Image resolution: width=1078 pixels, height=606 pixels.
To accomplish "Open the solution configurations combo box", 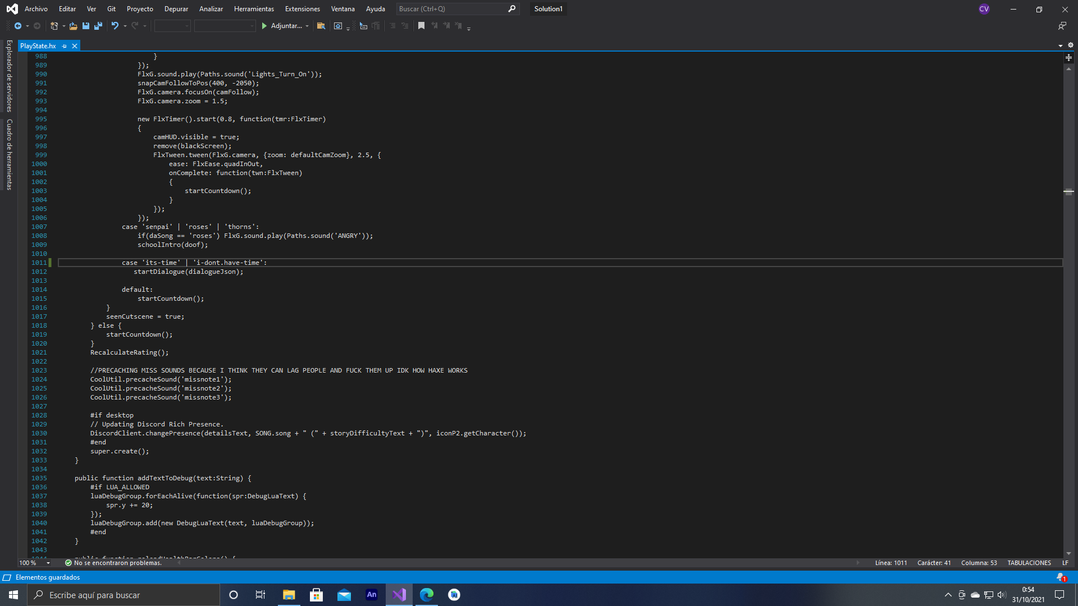I will [x=172, y=26].
